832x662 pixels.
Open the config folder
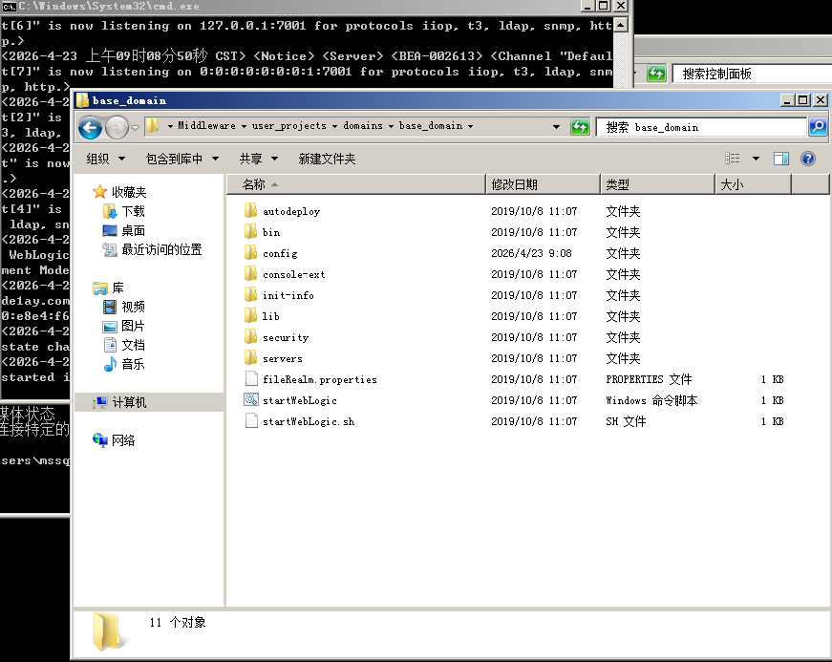coord(279,253)
